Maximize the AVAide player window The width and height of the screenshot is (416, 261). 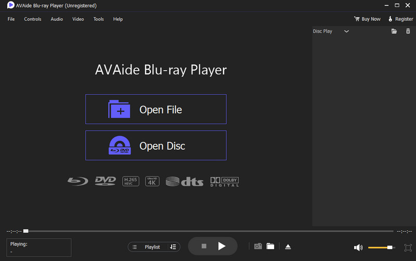pos(397,5)
